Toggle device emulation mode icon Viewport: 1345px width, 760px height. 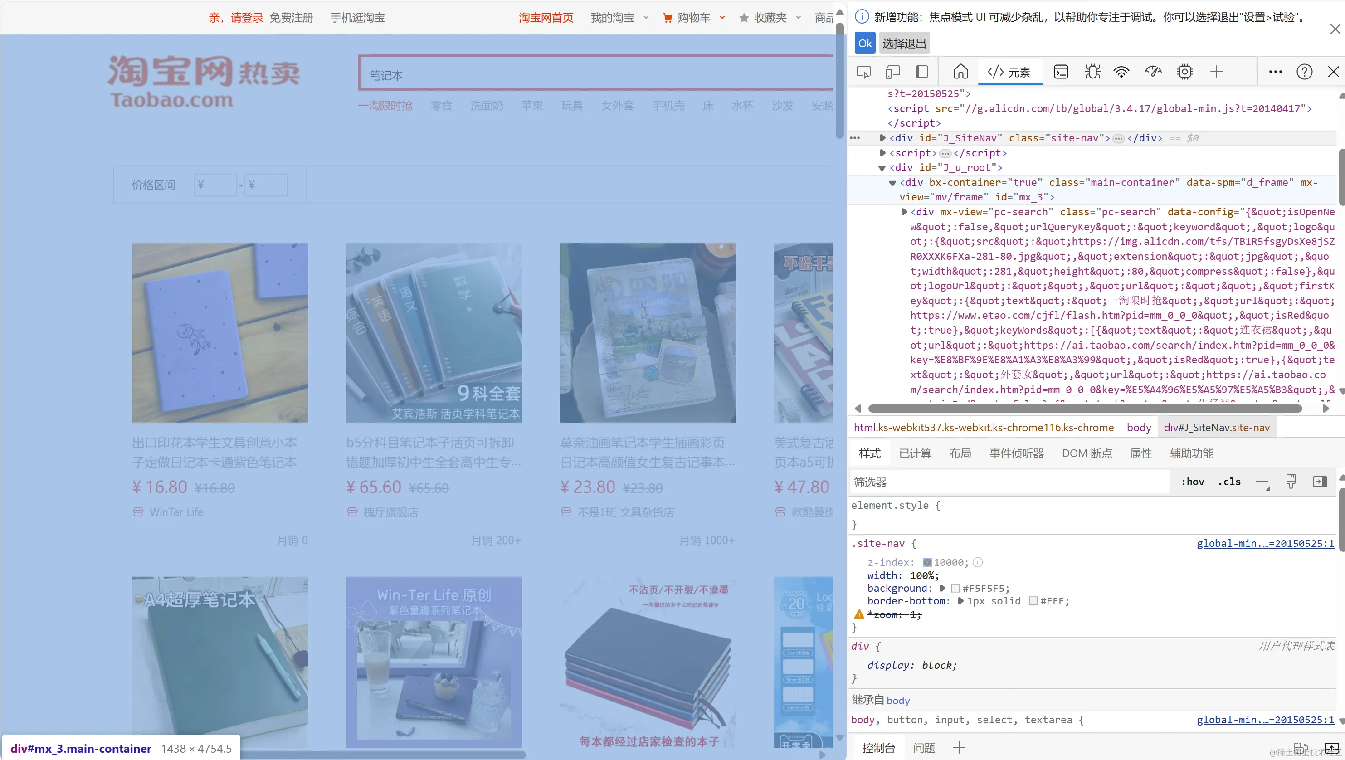(893, 72)
